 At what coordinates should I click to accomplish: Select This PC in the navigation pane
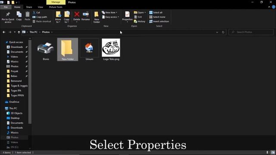click(13, 108)
